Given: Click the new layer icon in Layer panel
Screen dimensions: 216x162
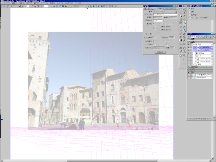Looking at the screenshot, I should tap(200, 37).
